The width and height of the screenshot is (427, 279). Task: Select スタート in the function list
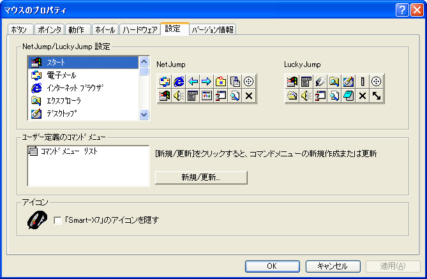[x=83, y=63]
